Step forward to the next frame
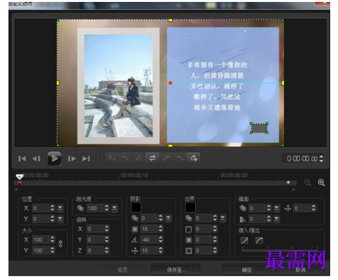Image resolution: width=338 pixels, height=280 pixels. coord(71,159)
